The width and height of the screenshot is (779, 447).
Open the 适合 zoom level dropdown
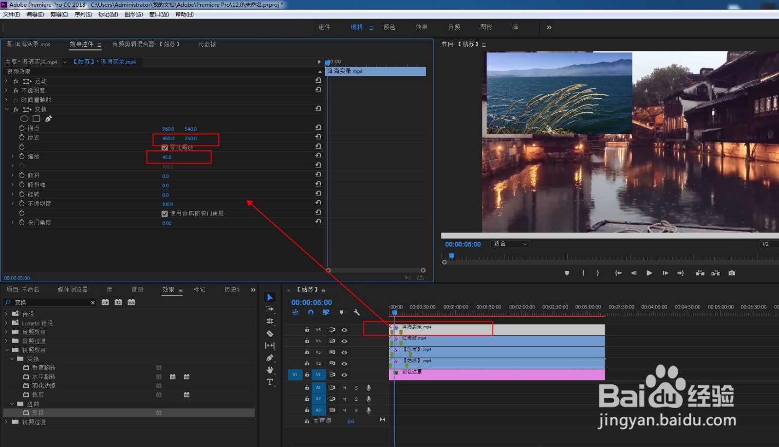click(x=510, y=244)
